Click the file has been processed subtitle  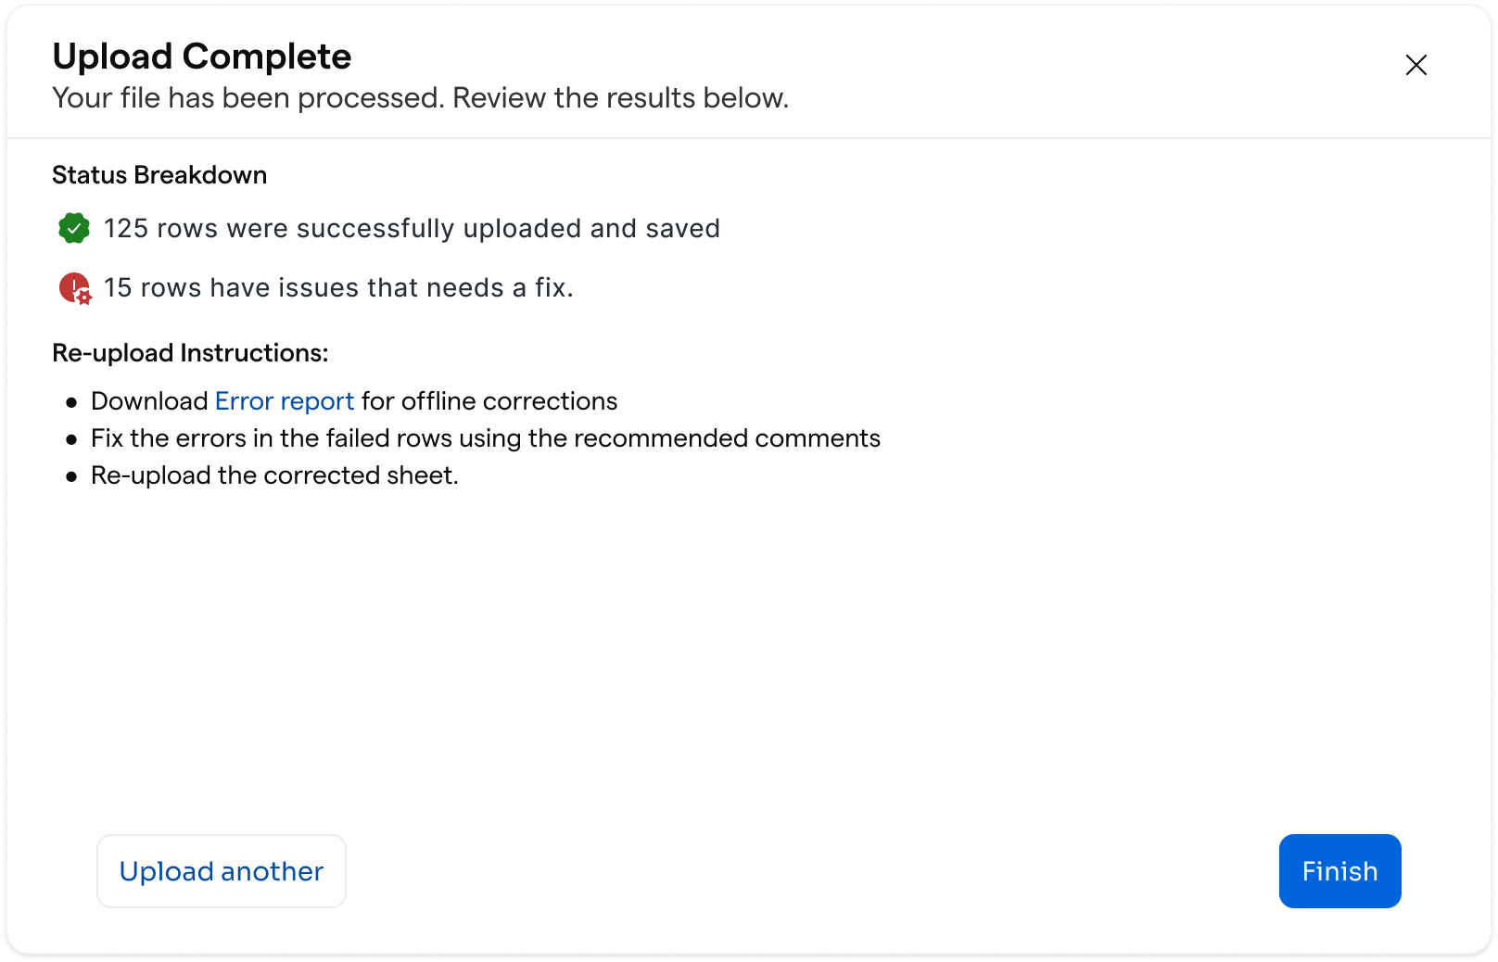[421, 98]
